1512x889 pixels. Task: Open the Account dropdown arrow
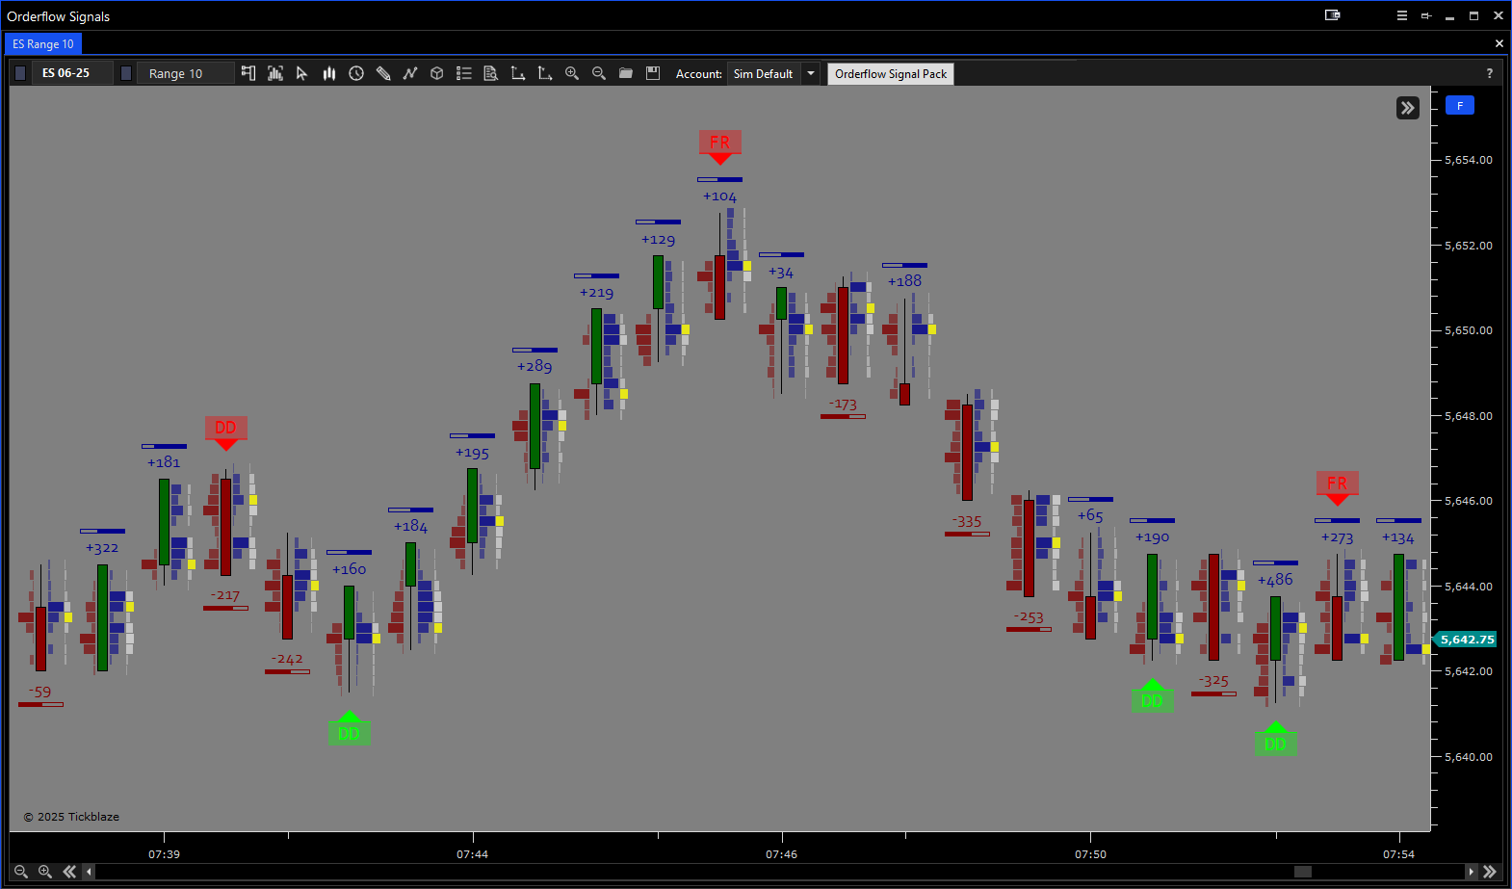pyautogui.click(x=811, y=73)
